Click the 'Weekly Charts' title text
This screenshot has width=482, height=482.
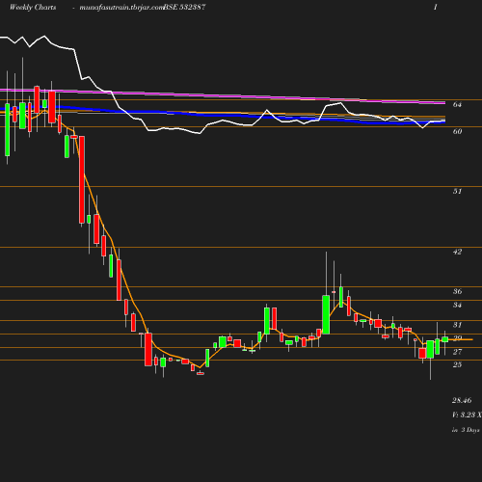(33, 7)
